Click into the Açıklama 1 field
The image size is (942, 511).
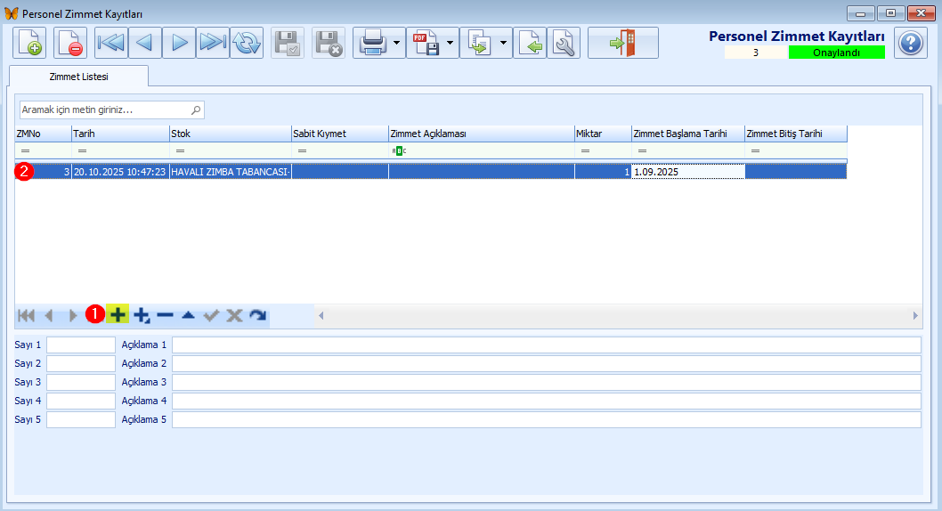tap(546, 345)
